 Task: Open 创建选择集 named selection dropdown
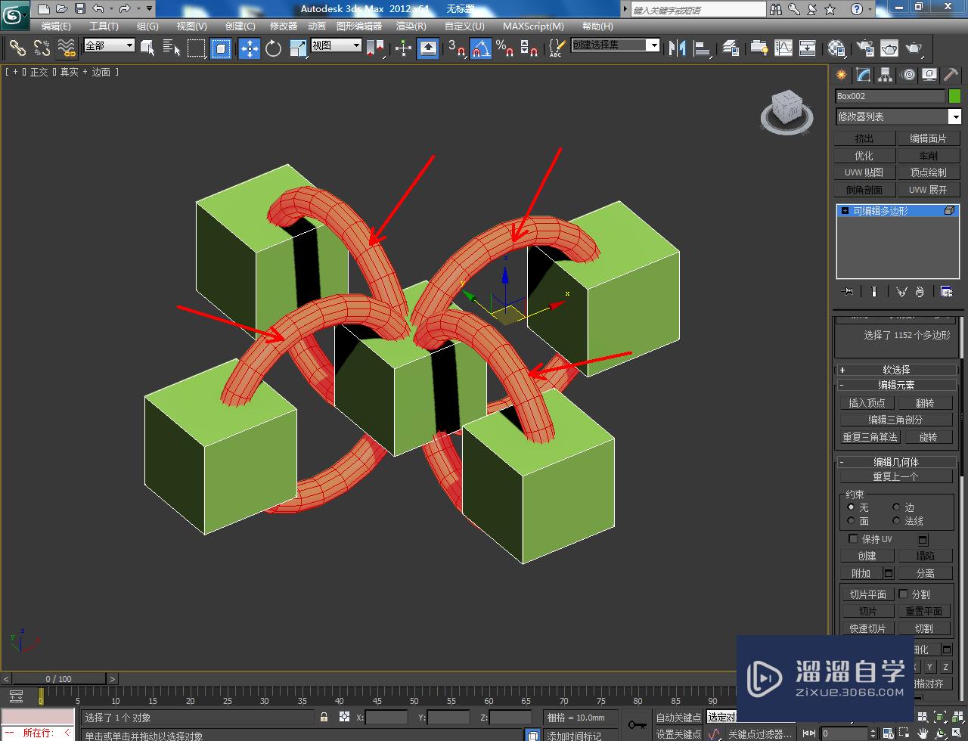coord(615,45)
